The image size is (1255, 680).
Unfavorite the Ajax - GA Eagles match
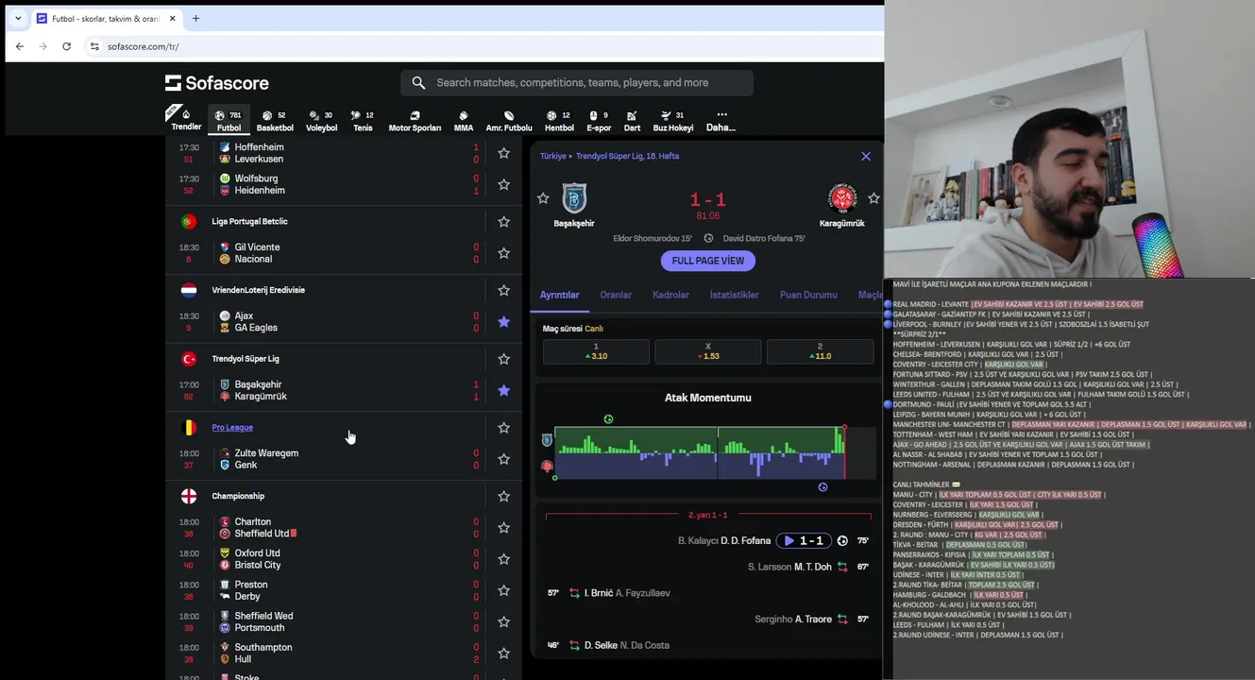click(x=503, y=322)
